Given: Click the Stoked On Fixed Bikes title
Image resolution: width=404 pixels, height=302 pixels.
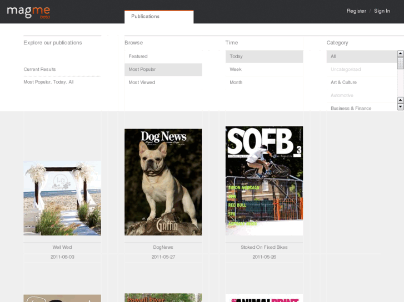Looking at the screenshot, I should [x=264, y=248].
